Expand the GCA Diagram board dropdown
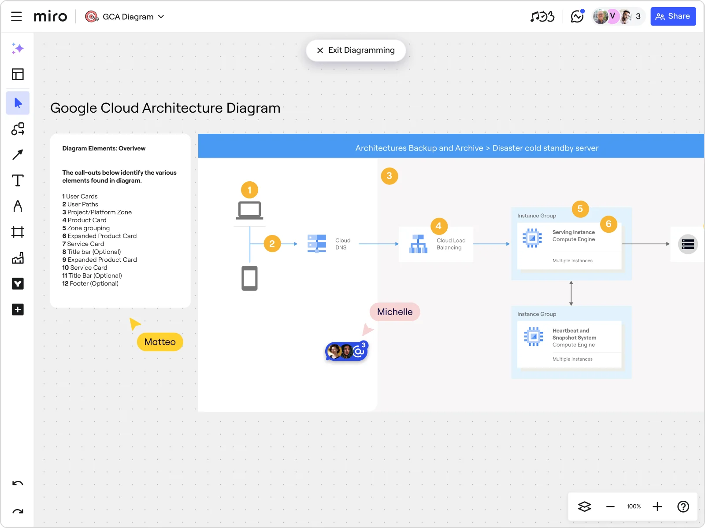This screenshot has height=528, width=705. click(161, 17)
